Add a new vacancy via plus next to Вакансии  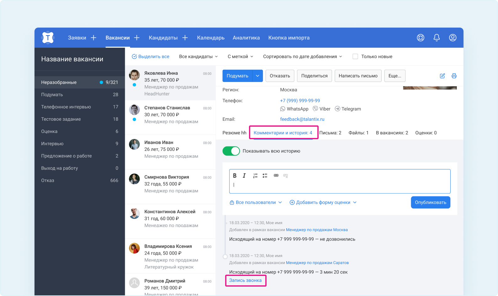137,38
